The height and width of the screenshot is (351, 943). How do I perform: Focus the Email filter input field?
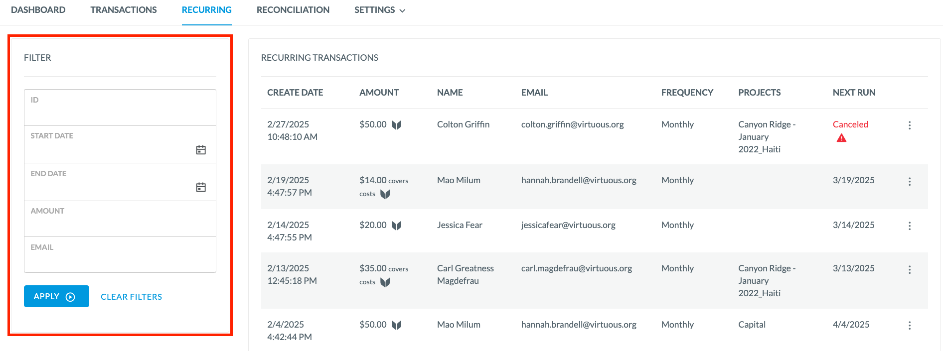coord(120,255)
